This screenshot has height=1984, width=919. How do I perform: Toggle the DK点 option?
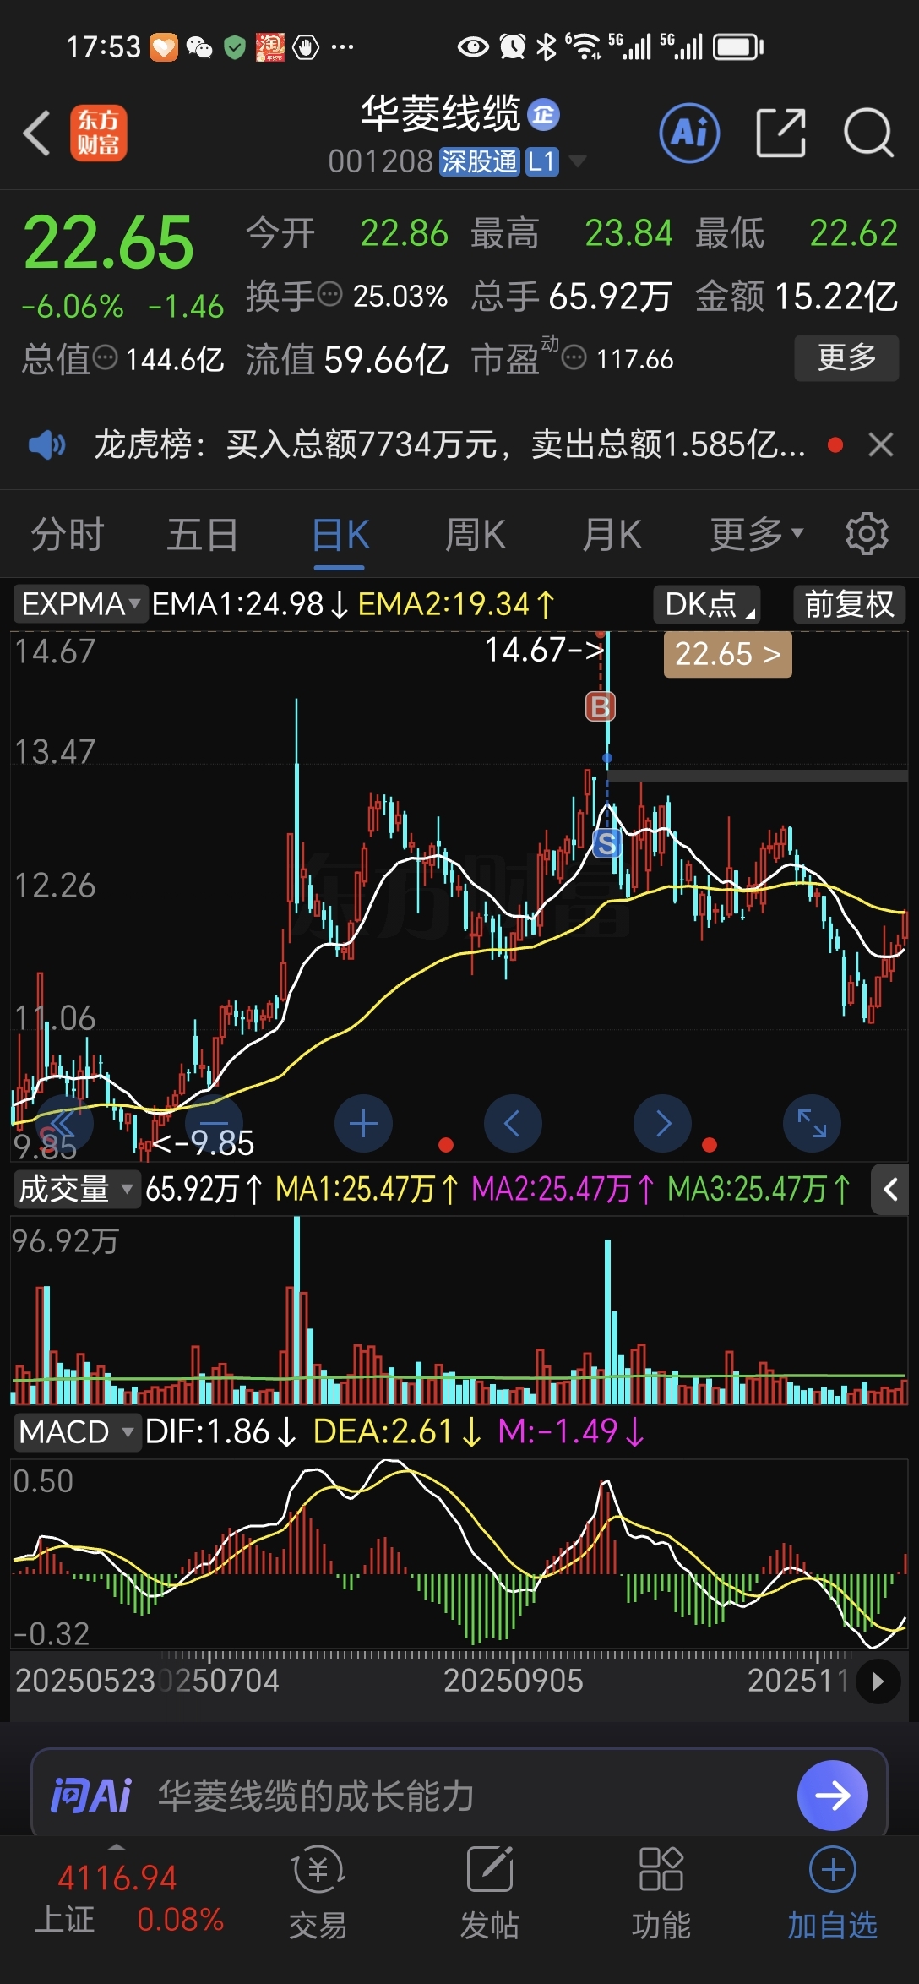click(x=707, y=604)
